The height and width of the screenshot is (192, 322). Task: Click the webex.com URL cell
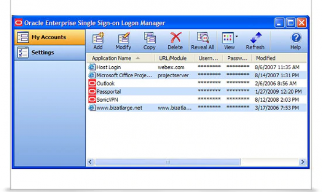click(171, 67)
